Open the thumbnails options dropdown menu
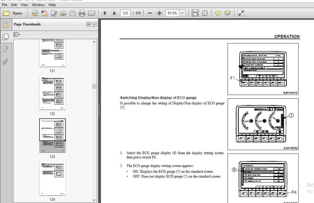The width and height of the screenshot is (314, 203). click(x=17, y=35)
